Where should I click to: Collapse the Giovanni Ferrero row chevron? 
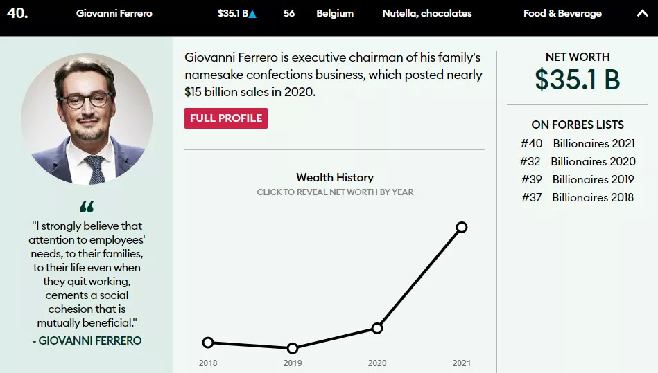pos(641,13)
